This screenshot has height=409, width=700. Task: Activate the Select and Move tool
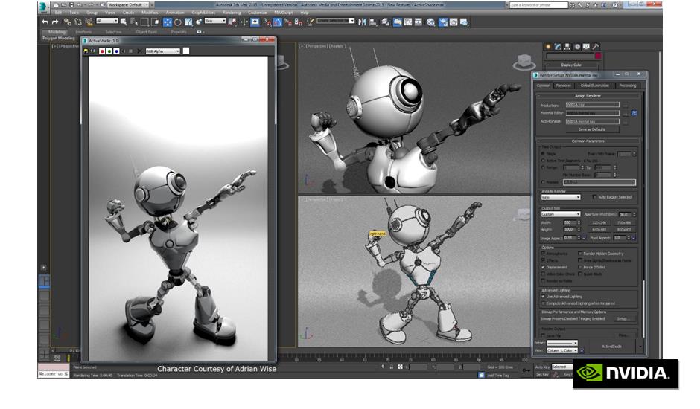pos(167,22)
